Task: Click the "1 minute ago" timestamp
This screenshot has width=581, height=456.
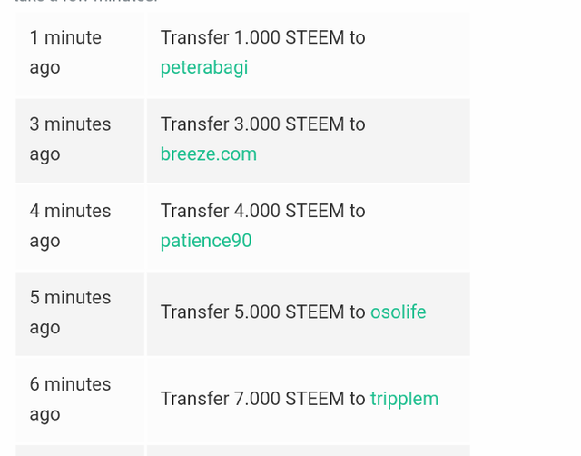Action: pyautogui.click(x=65, y=52)
